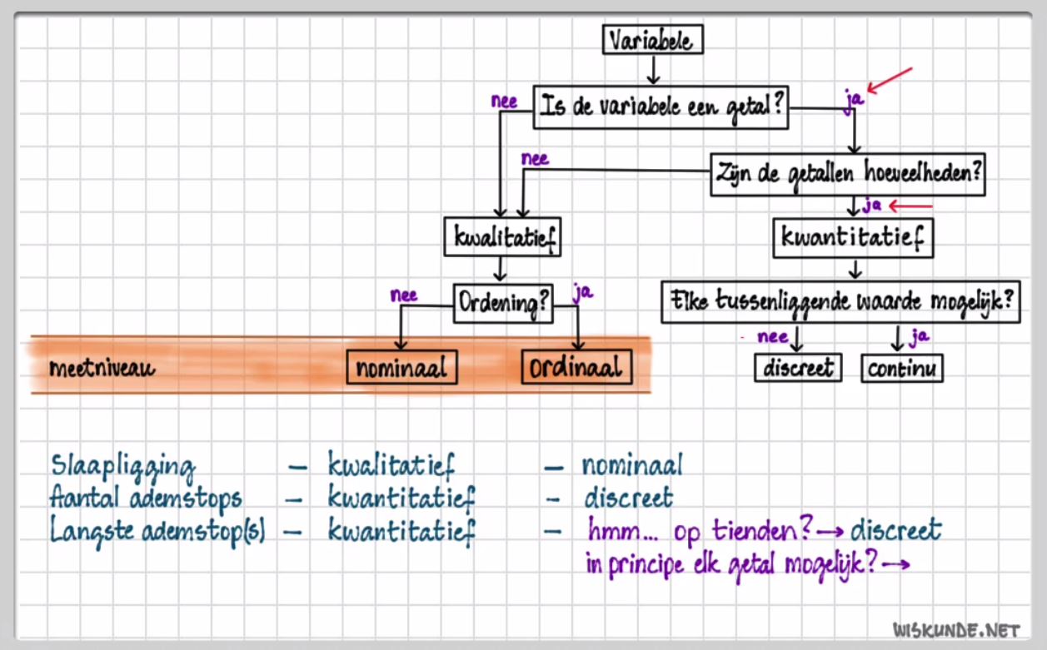
Task: Click the boxed "kwantitatief" node in the flowchart
Action: [x=853, y=238]
